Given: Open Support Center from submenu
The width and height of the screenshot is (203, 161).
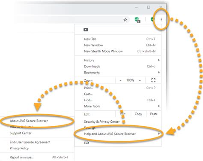Looking at the screenshot, I should [37, 133].
